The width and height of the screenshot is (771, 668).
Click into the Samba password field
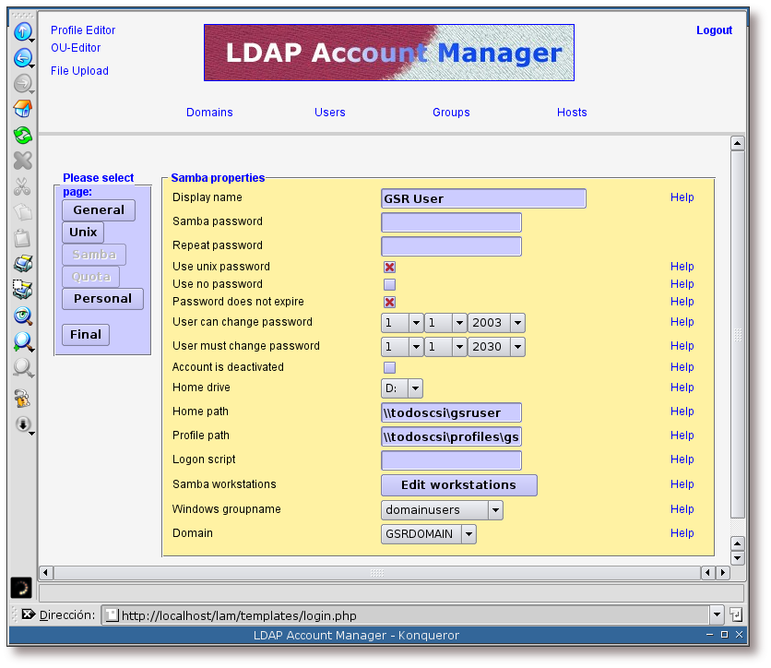pos(451,222)
